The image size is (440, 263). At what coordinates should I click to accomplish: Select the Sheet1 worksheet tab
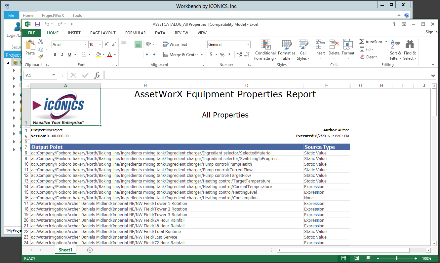point(65,250)
